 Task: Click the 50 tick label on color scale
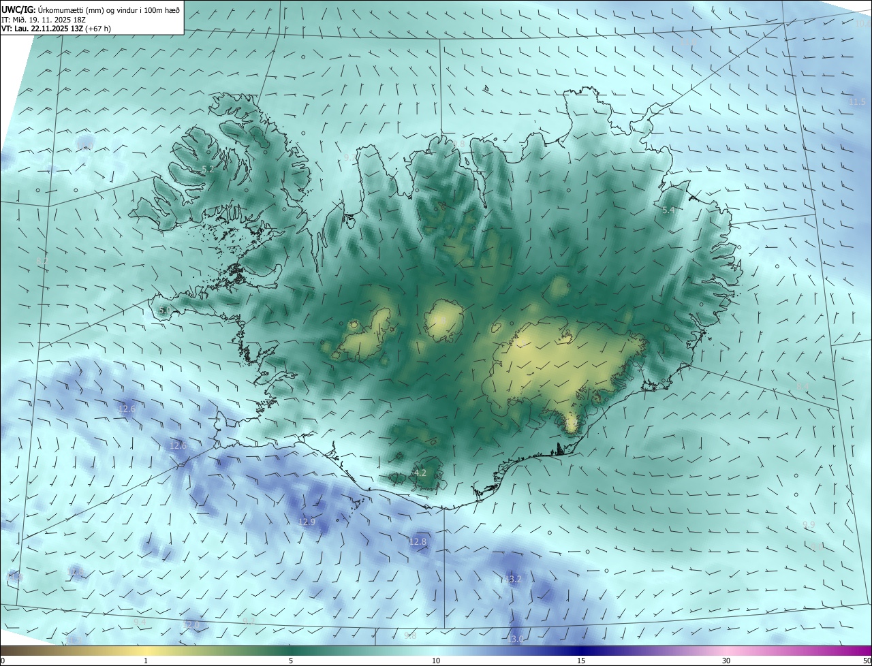point(867,661)
